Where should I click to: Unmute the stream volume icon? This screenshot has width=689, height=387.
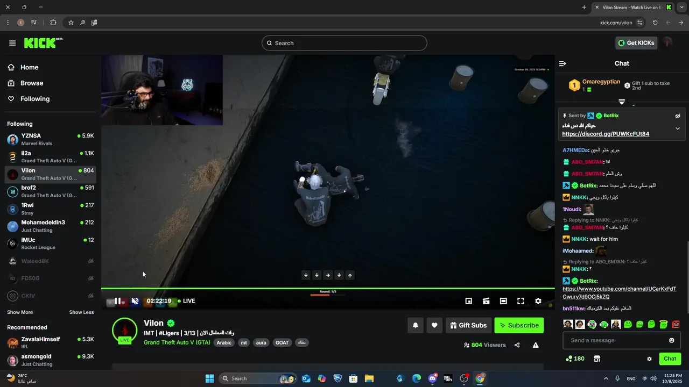click(x=135, y=301)
